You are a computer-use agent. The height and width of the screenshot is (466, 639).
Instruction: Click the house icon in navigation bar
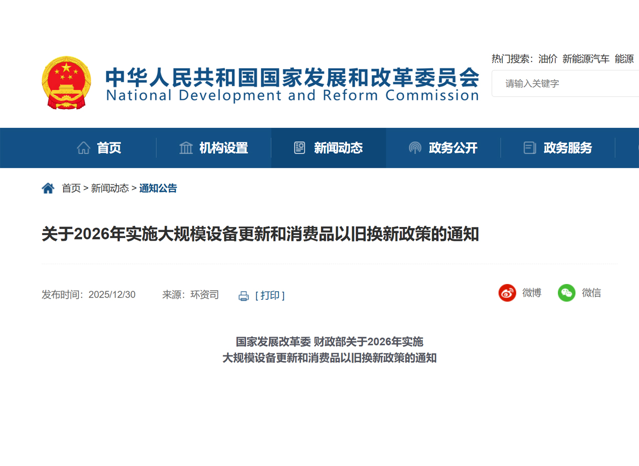point(84,148)
